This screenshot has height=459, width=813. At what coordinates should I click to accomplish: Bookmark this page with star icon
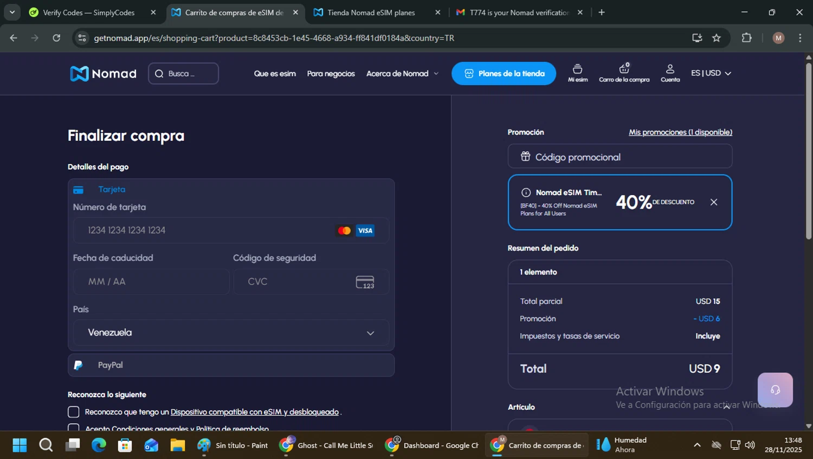(x=717, y=38)
